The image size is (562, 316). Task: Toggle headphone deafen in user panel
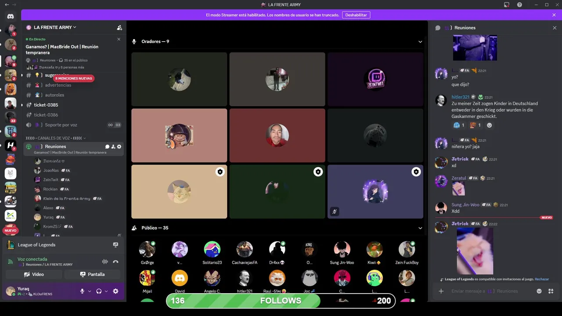(x=99, y=291)
